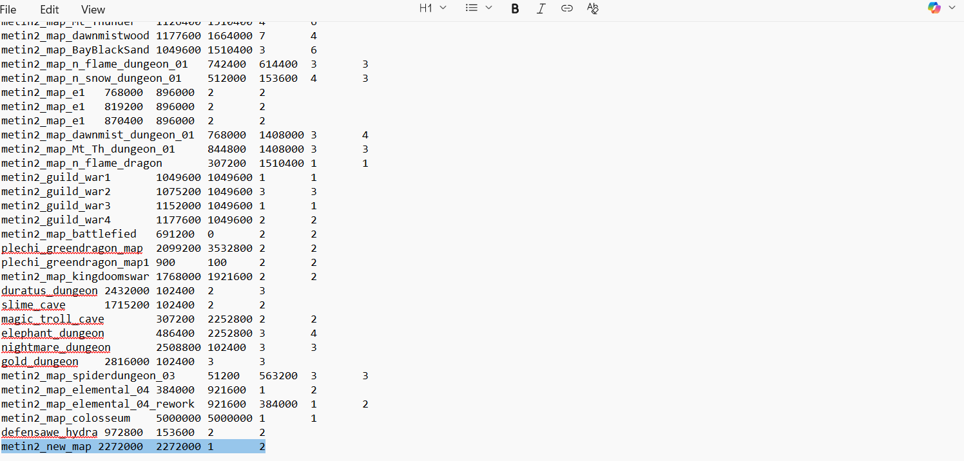Screen dimensions: 964x461
Task: Click the metin2_map_dawnmist_dungeon_01 entry
Action: pyautogui.click(x=98, y=135)
